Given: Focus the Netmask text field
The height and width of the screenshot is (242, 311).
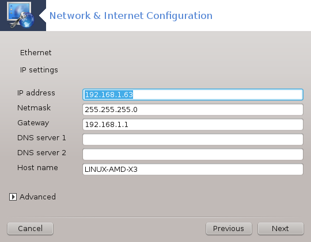Looking at the screenshot, I should pyautogui.click(x=193, y=110).
